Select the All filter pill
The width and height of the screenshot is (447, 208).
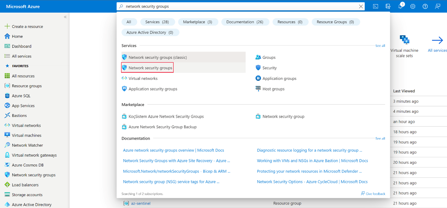129,22
